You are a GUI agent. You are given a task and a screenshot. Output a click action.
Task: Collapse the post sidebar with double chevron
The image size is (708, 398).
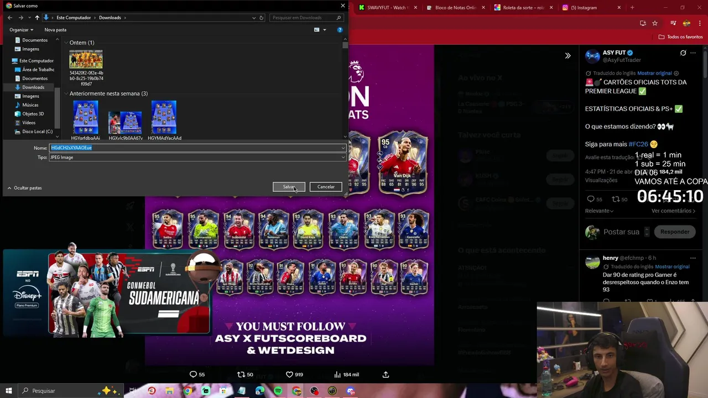coord(568,56)
